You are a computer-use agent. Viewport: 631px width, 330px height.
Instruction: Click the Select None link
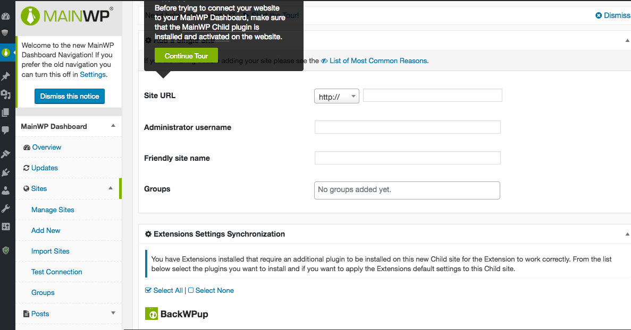[x=214, y=290]
